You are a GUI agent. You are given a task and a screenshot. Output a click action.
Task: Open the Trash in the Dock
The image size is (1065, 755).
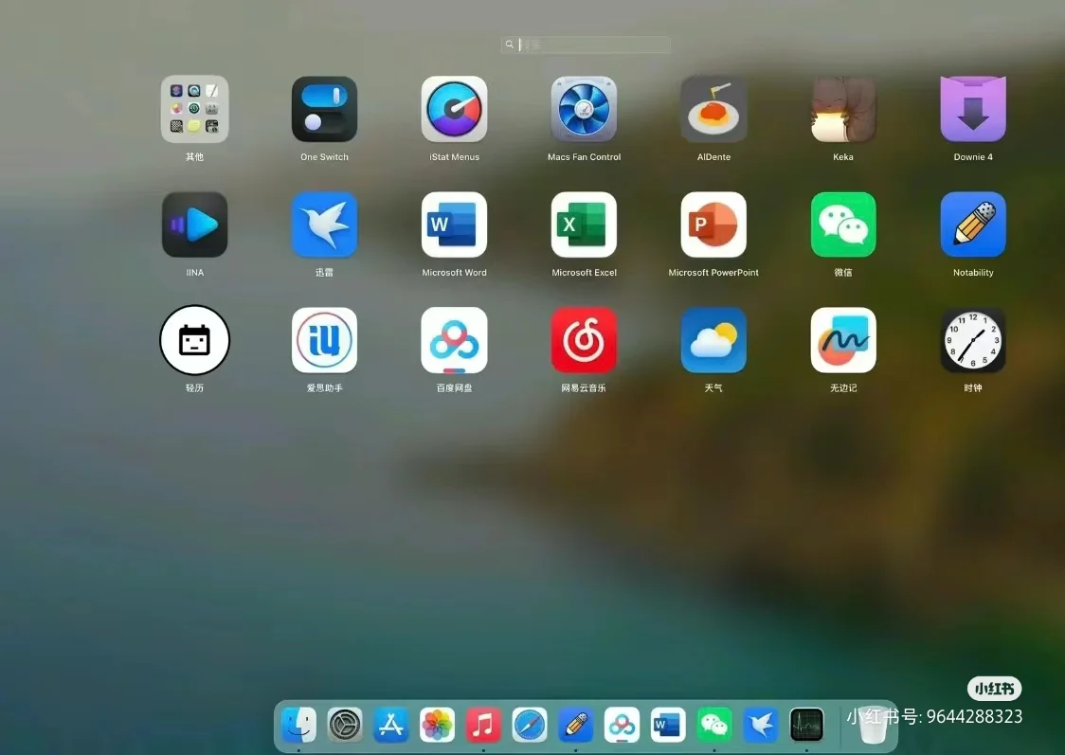click(x=871, y=725)
